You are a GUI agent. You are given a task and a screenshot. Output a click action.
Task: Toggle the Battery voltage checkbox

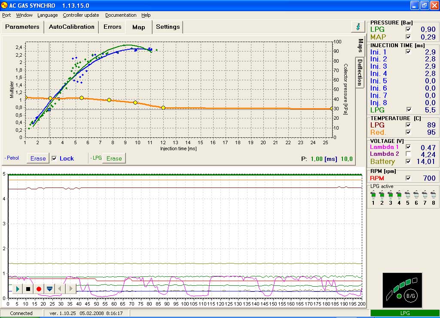[408, 161]
